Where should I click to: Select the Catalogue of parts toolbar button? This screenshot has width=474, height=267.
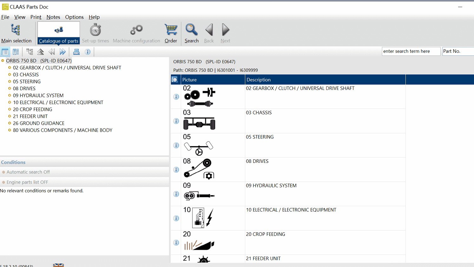(x=58, y=33)
